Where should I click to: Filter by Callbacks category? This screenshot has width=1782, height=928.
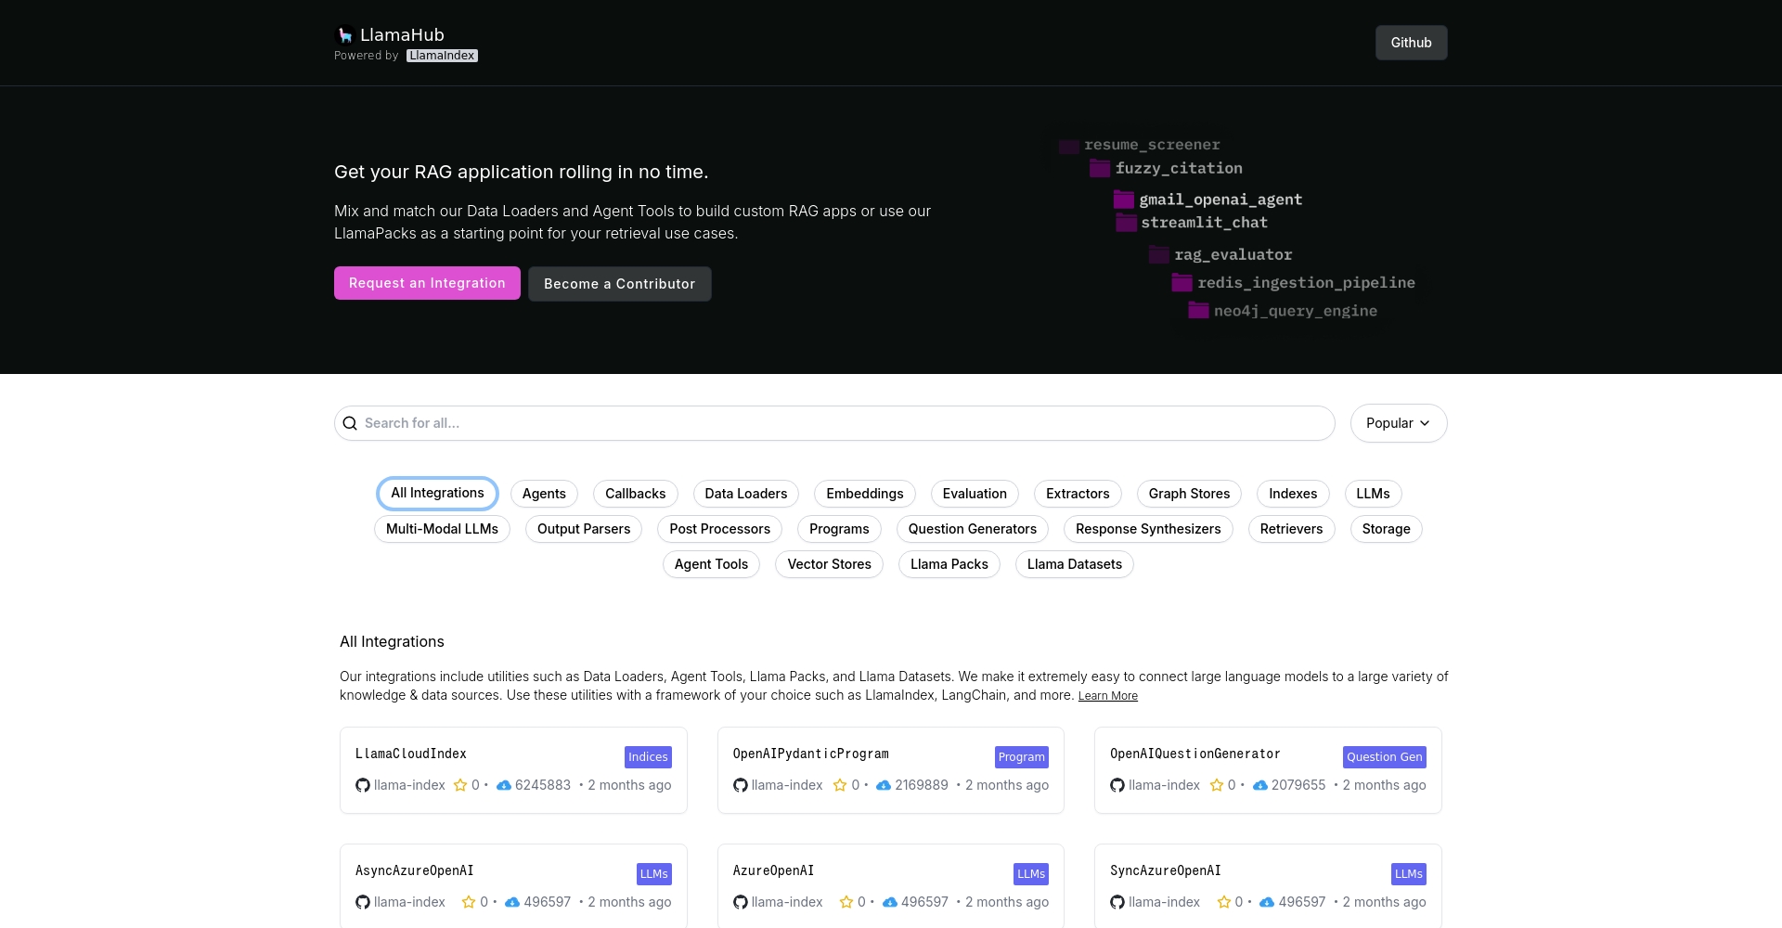(x=636, y=494)
